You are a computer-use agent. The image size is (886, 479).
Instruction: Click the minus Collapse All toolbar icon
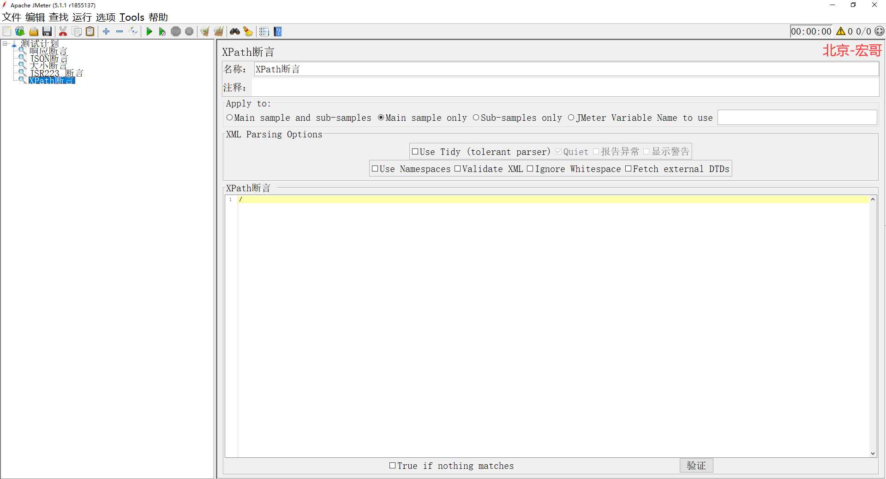point(120,31)
